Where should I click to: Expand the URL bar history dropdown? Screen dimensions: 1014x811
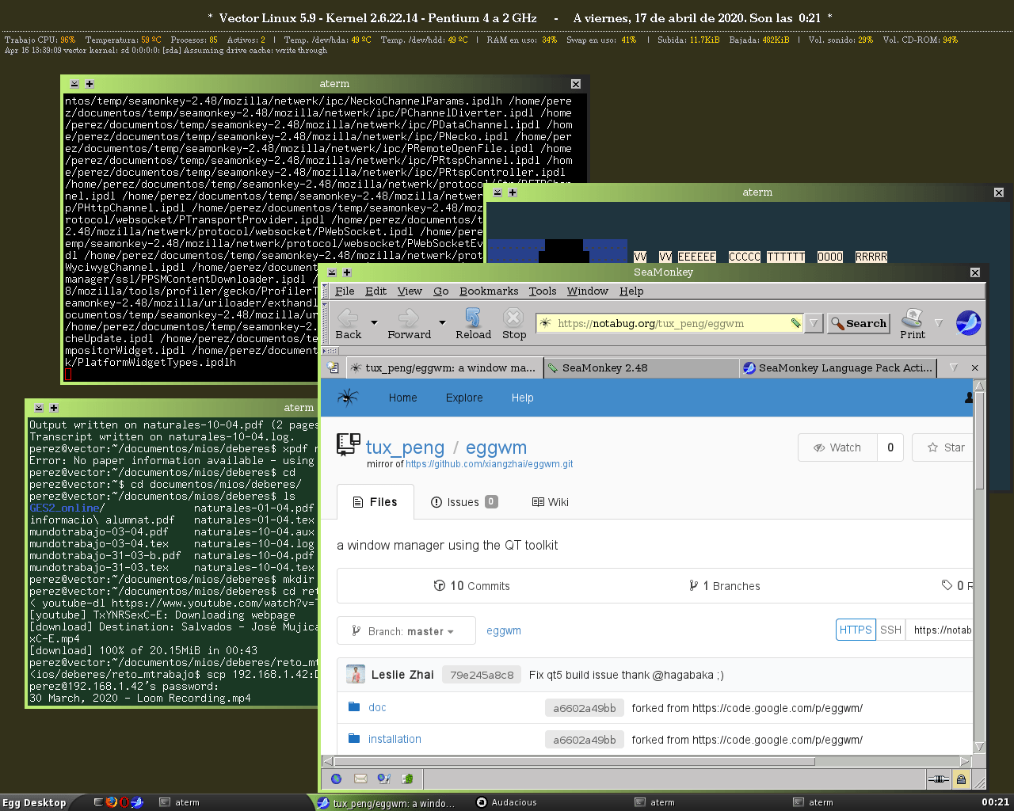[814, 323]
